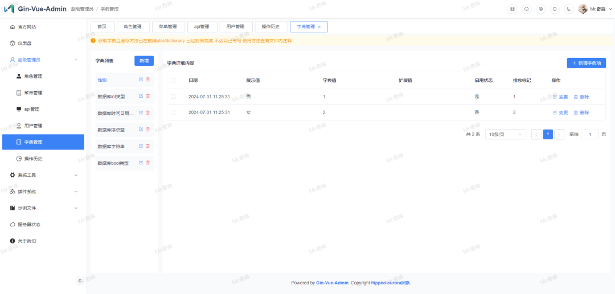Expand the 示例文件 sidebar menu

pos(43,208)
